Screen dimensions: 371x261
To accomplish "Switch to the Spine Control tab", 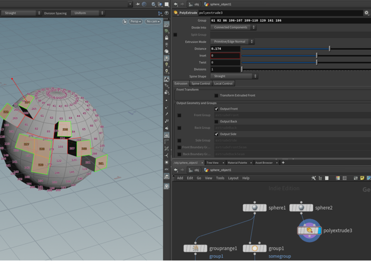I will pyautogui.click(x=201, y=83).
